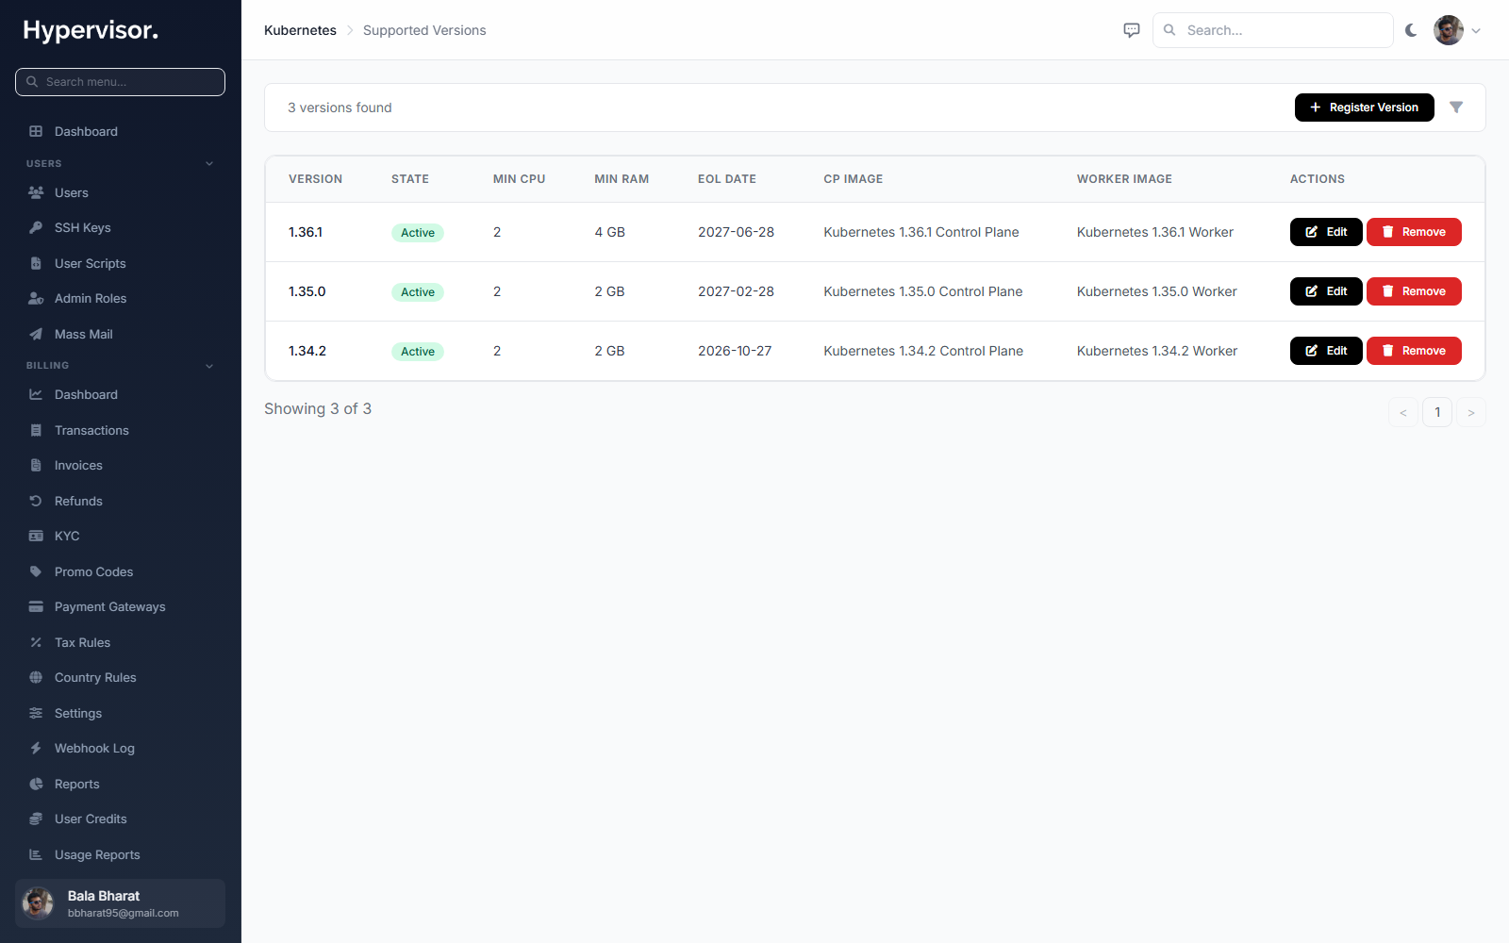
Task: Click the filter funnel icon
Action: click(1456, 108)
